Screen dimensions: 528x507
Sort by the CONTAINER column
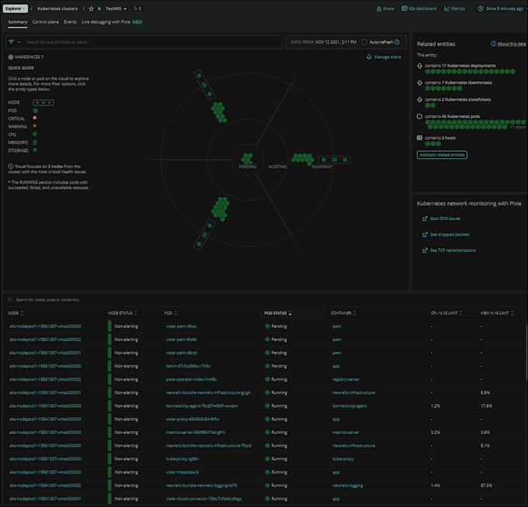(x=343, y=313)
